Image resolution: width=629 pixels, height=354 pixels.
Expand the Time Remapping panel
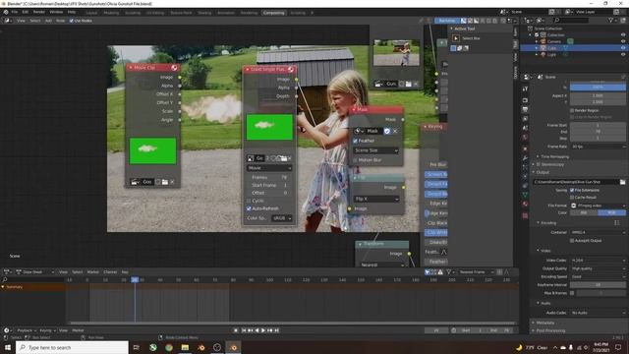(x=554, y=156)
